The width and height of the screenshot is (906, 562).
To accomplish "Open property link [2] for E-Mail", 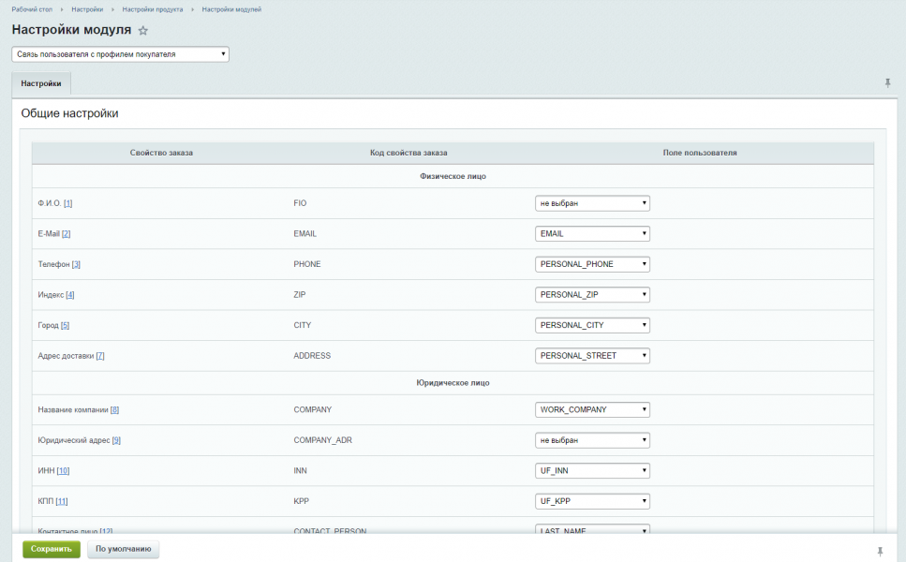I will pyautogui.click(x=66, y=234).
